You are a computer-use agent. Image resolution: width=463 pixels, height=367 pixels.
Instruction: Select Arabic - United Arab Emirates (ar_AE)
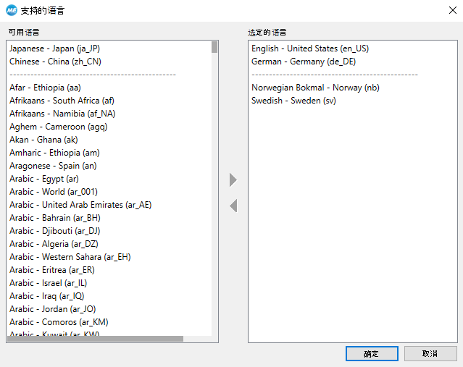(80, 205)
